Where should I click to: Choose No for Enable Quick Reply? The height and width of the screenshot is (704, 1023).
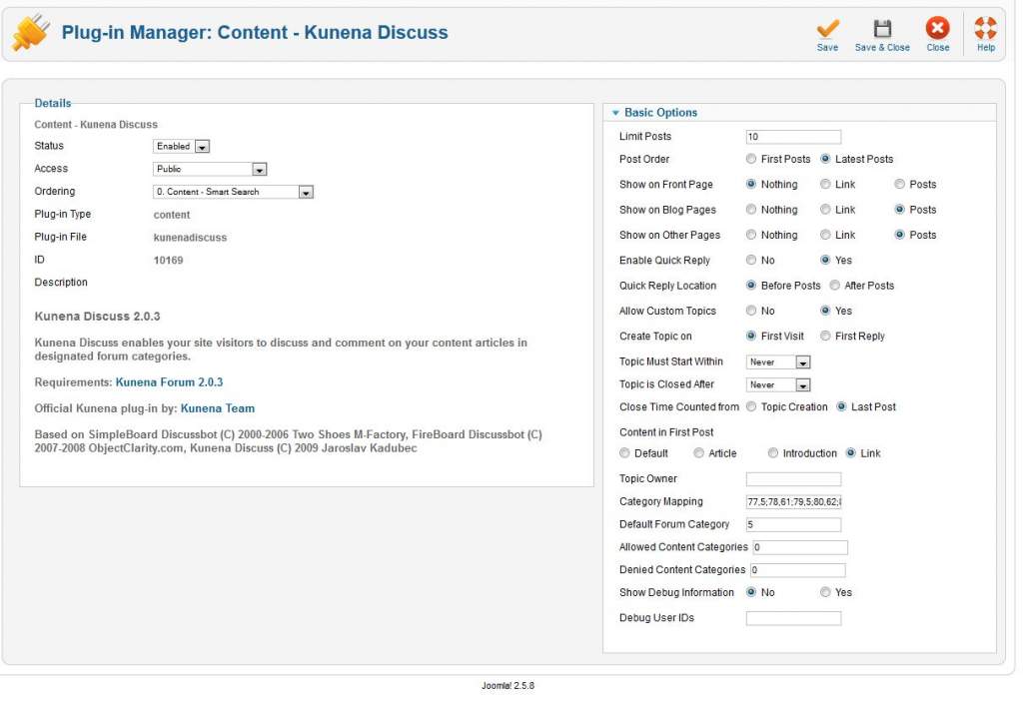tap(751, 261)
